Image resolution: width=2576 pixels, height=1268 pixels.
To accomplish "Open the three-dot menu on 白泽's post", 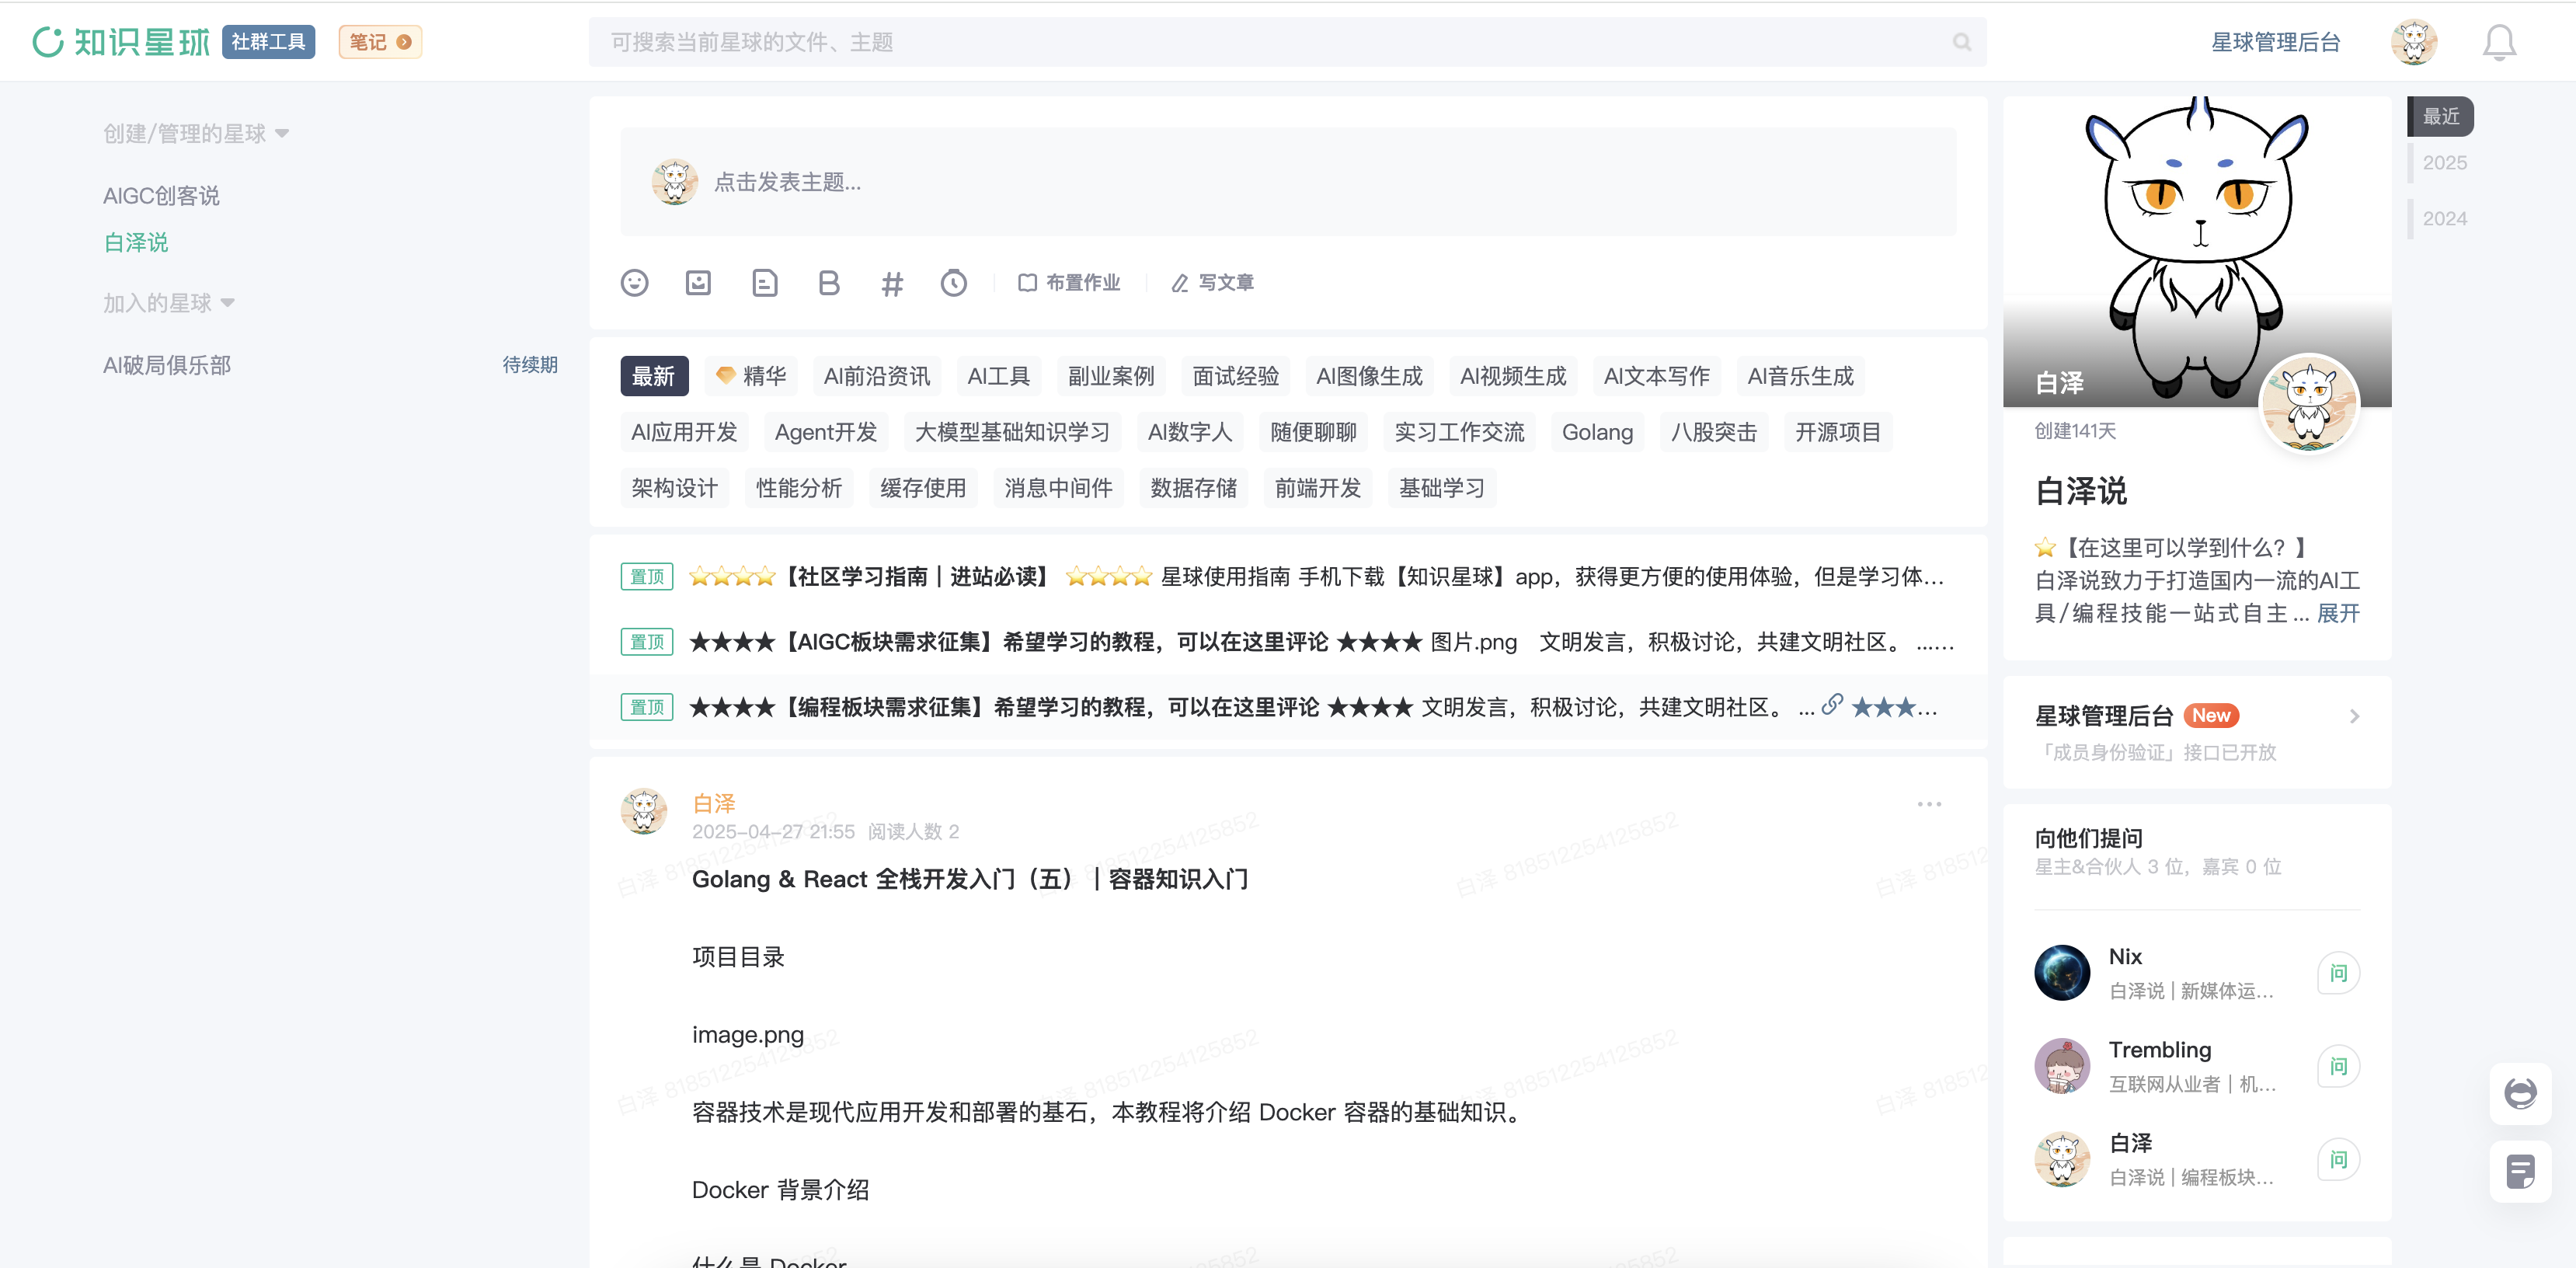I will (1929, 804).
